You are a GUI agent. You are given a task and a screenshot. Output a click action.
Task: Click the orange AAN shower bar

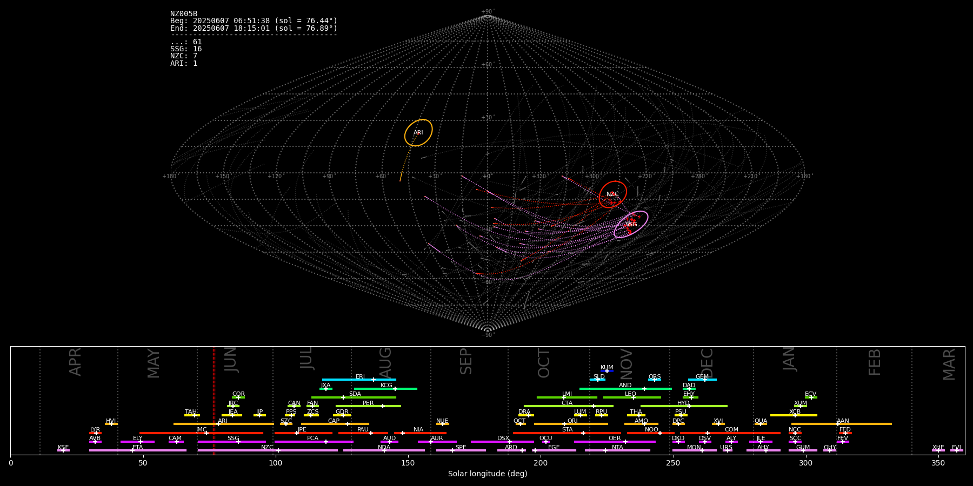tap(842, 424)
